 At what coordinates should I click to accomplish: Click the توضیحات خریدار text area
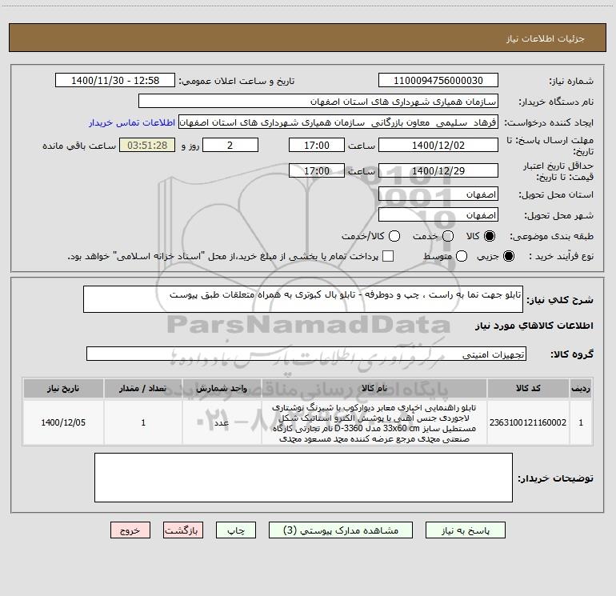(x=303, y=478)
